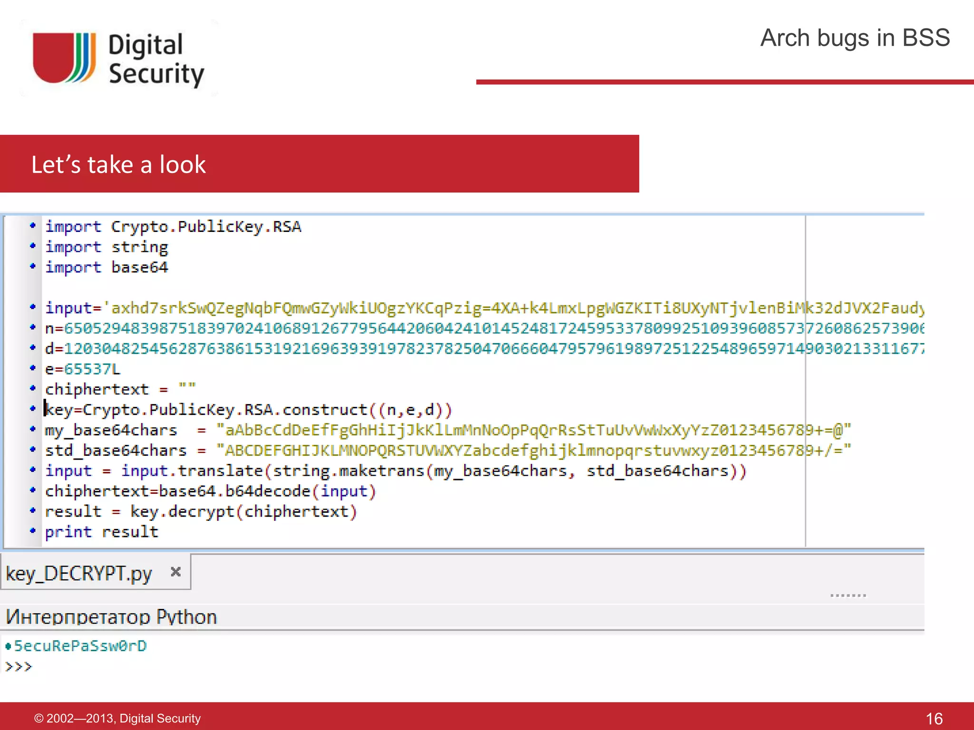This screenshot has height=730, width=974.
Task: Click the line starting d=120304
Action: tap(484, 349)
